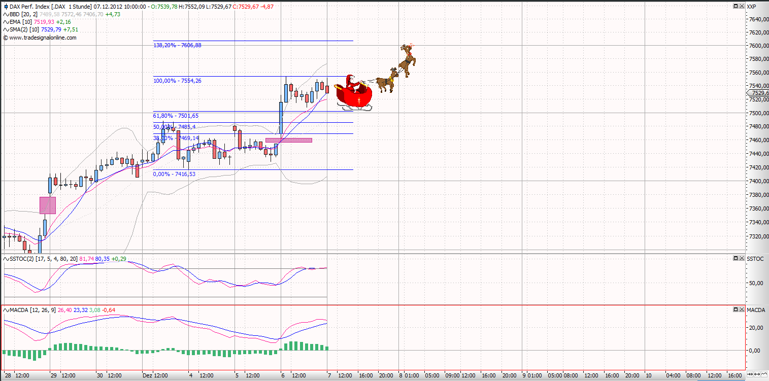Click the 7400,00 price axis label
This screenshot has width=769, height=381.
click(x=758, y=181)
